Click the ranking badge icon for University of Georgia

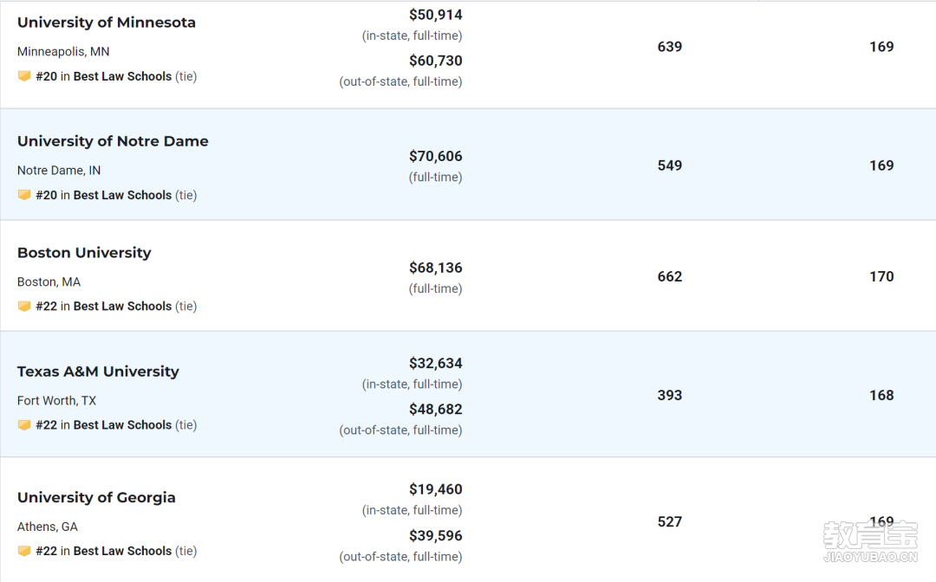pos(24,551)
